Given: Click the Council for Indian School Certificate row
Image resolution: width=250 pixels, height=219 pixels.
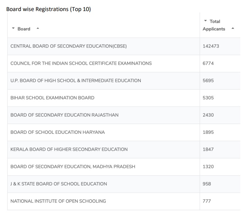Looking at the screenshot, I should [81, 63].
